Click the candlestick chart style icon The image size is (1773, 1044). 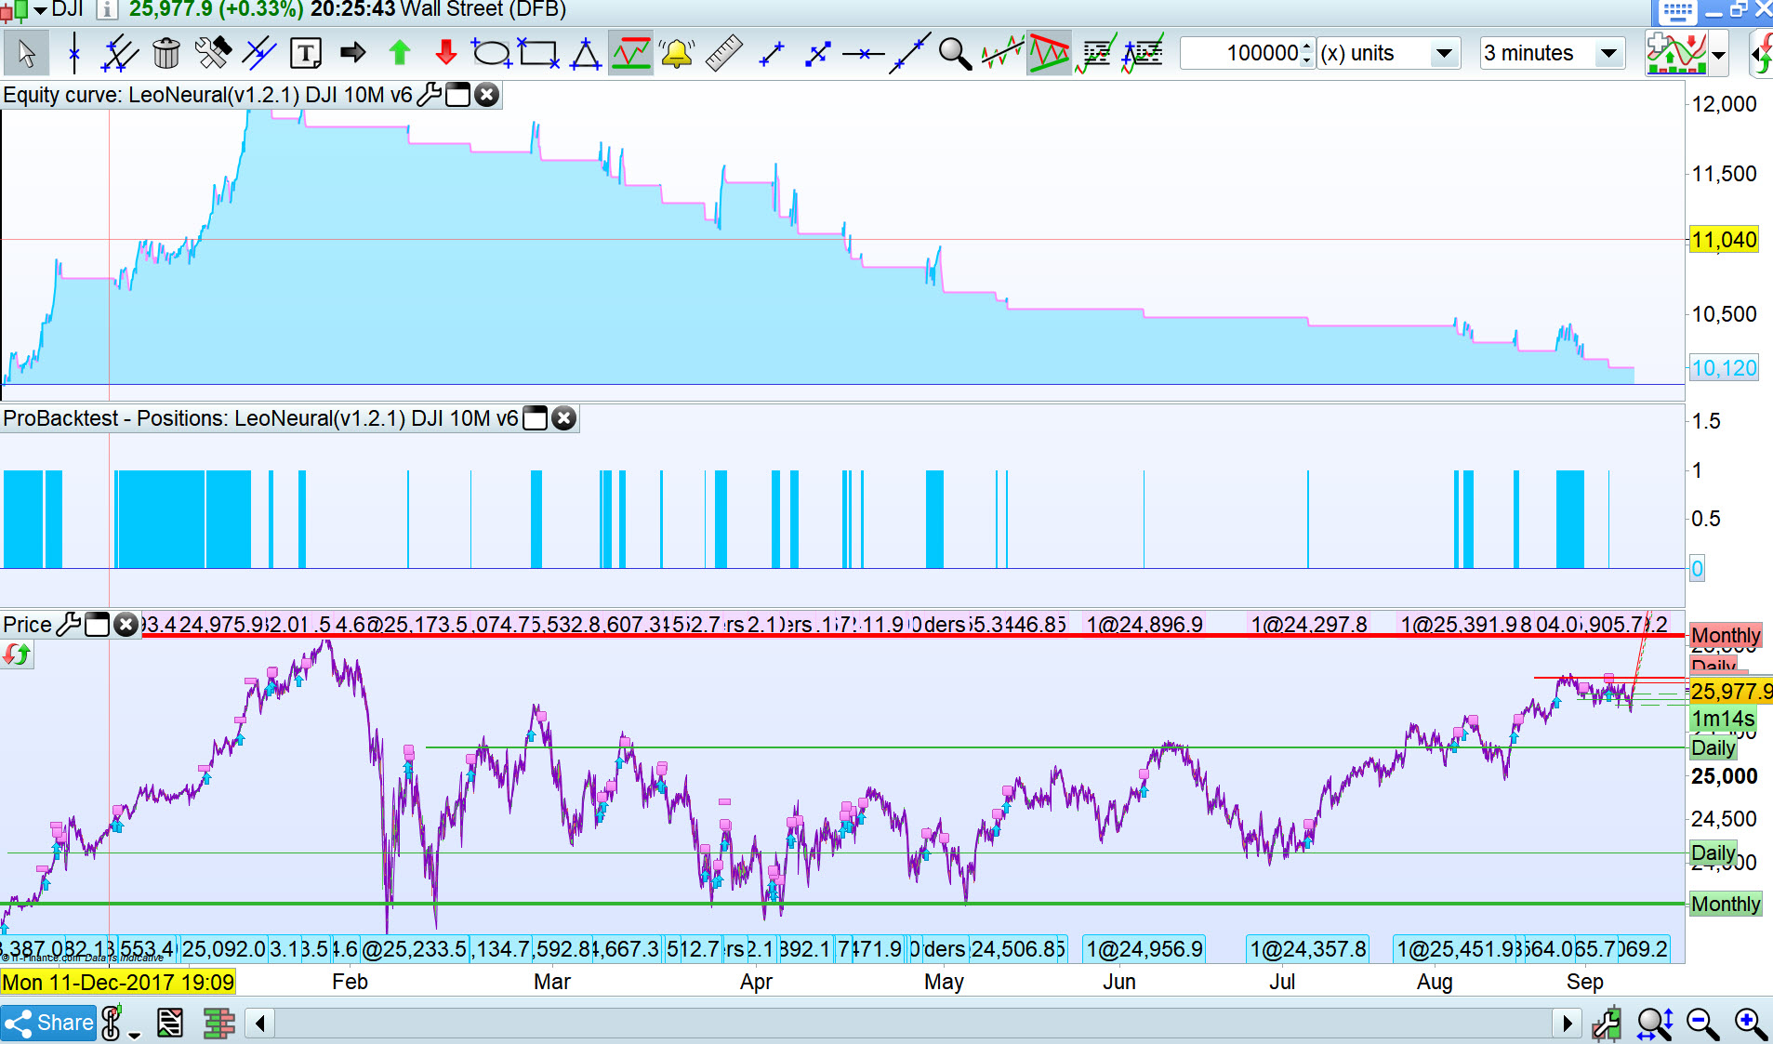(14, 11)
